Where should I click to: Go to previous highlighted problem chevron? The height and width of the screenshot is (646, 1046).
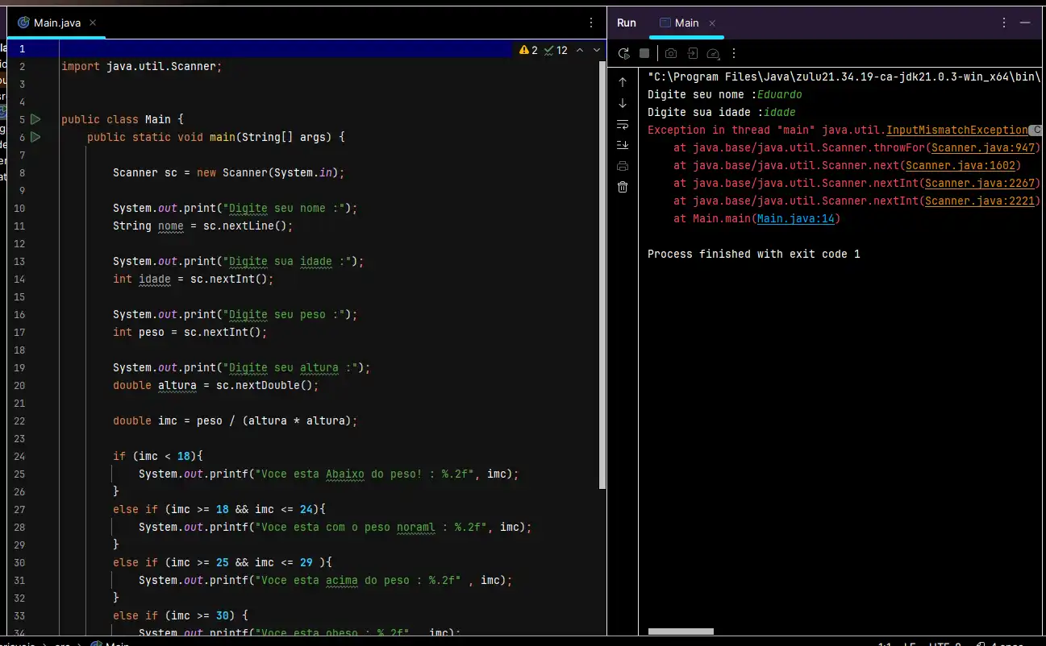(x=579, y=50)
